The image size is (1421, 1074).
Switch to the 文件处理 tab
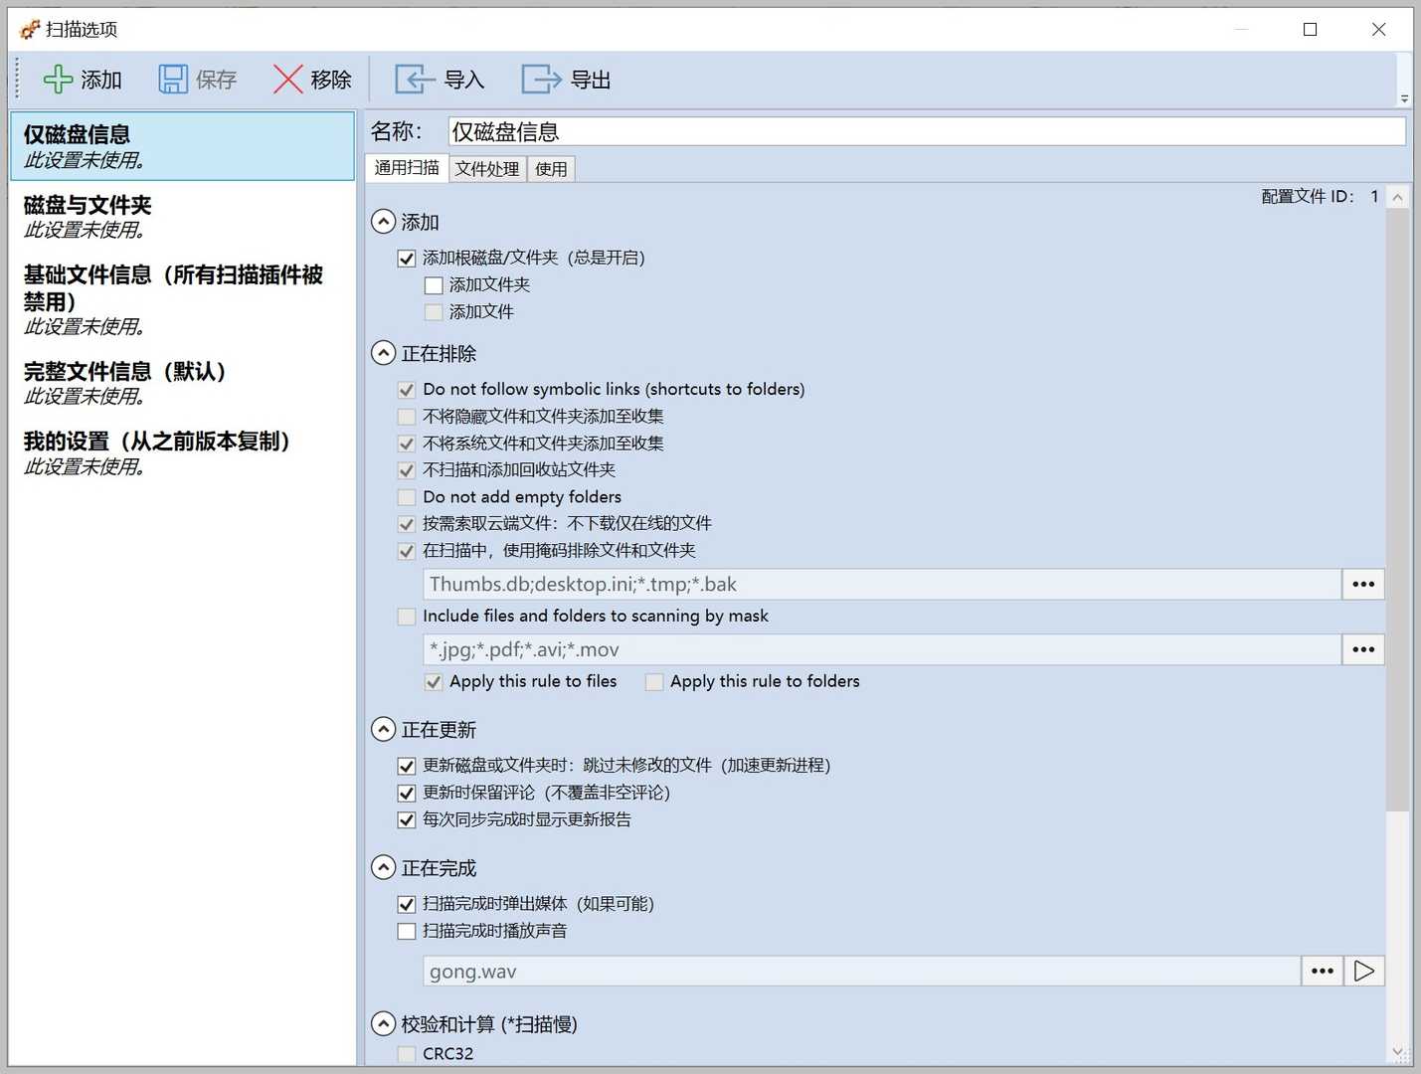click(486, 168)
